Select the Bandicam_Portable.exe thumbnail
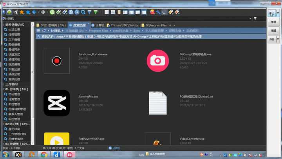Screen dimensions: 282x159 click(x=57, y=61)
